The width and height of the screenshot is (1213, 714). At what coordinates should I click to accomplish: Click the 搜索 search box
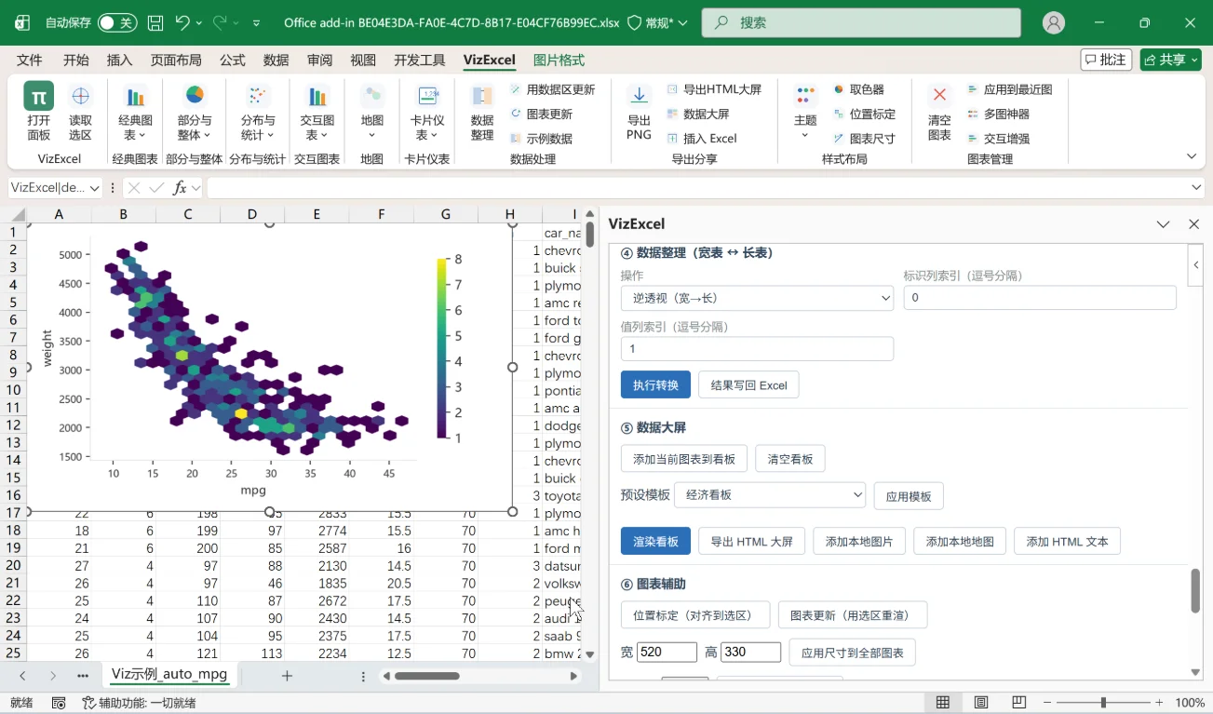pos(861,23)
